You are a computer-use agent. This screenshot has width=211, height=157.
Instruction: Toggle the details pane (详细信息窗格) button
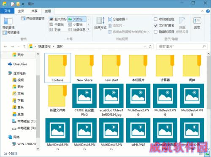(32, 18)
